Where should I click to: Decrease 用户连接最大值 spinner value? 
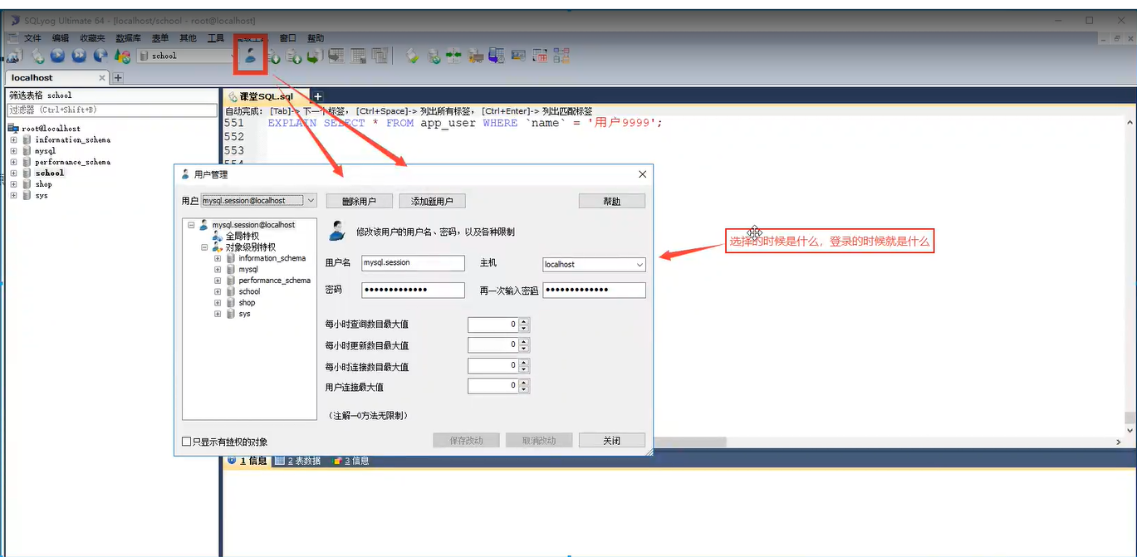524,390
